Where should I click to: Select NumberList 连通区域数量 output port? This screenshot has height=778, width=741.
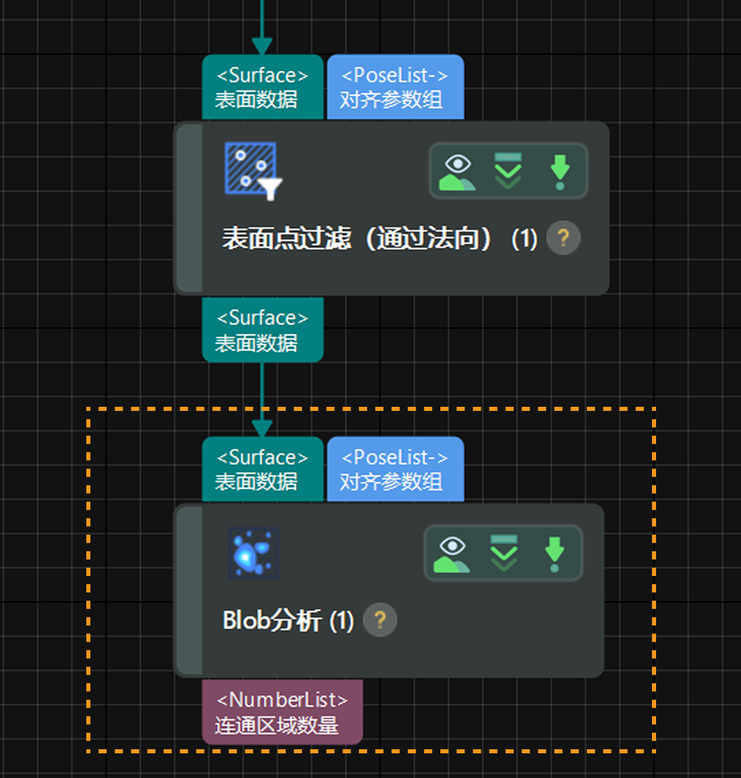282,712
